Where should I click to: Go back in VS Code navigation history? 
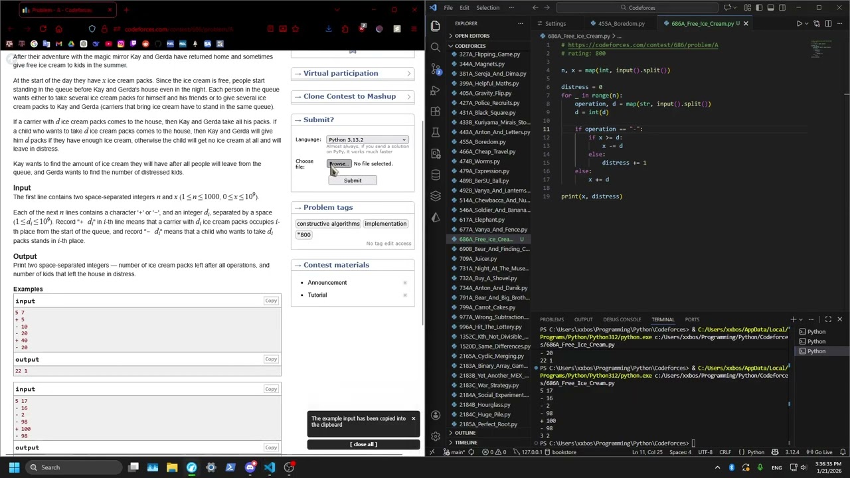[535, 8]
